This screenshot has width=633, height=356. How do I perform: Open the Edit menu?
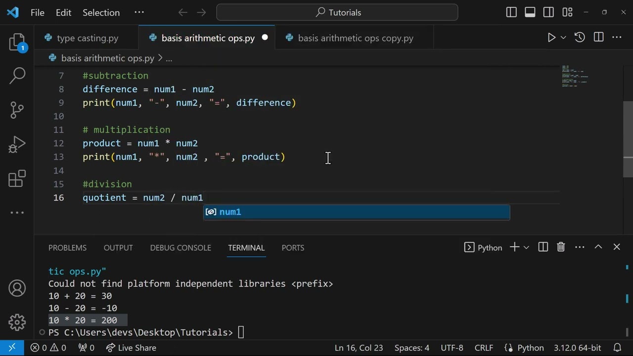pyautogui.click(x=63, y=12)
